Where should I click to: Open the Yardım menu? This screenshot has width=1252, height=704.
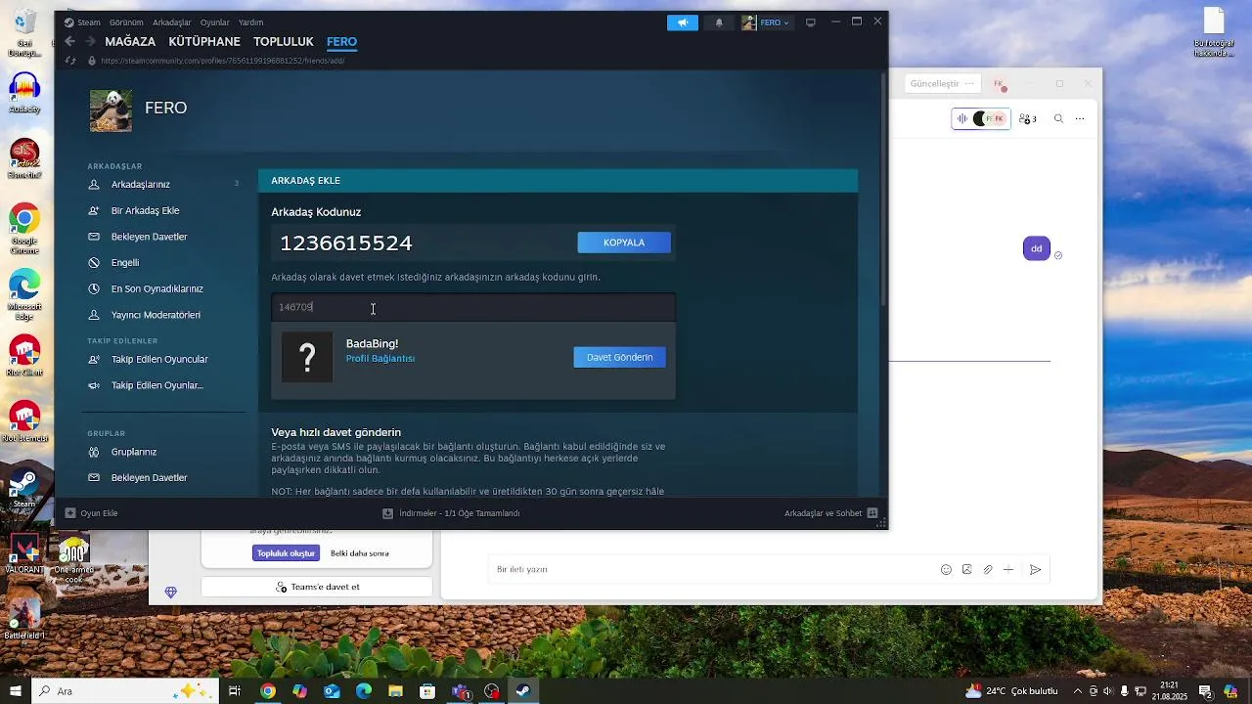click(250, 22)
